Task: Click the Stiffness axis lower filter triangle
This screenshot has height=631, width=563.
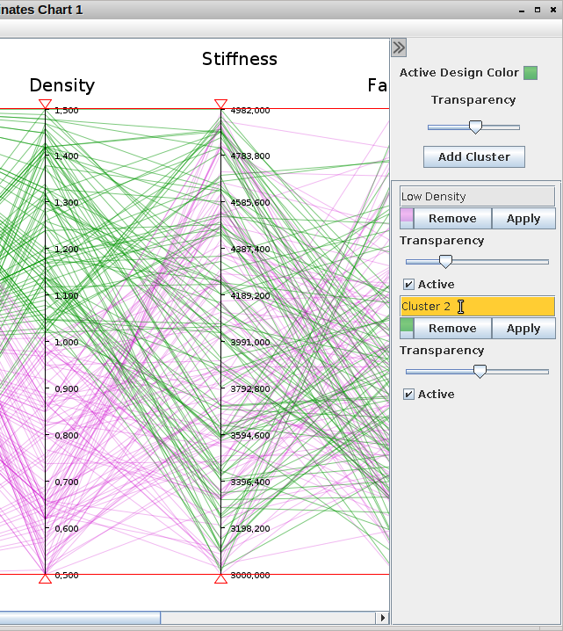Action: pos(220,578)
